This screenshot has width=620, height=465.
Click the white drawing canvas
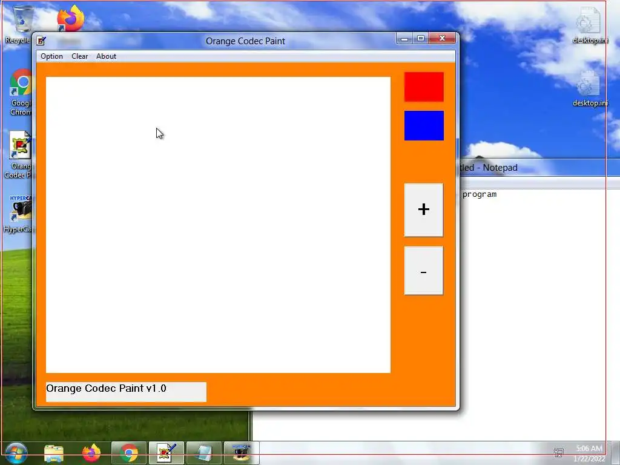(x=218, y=225)
